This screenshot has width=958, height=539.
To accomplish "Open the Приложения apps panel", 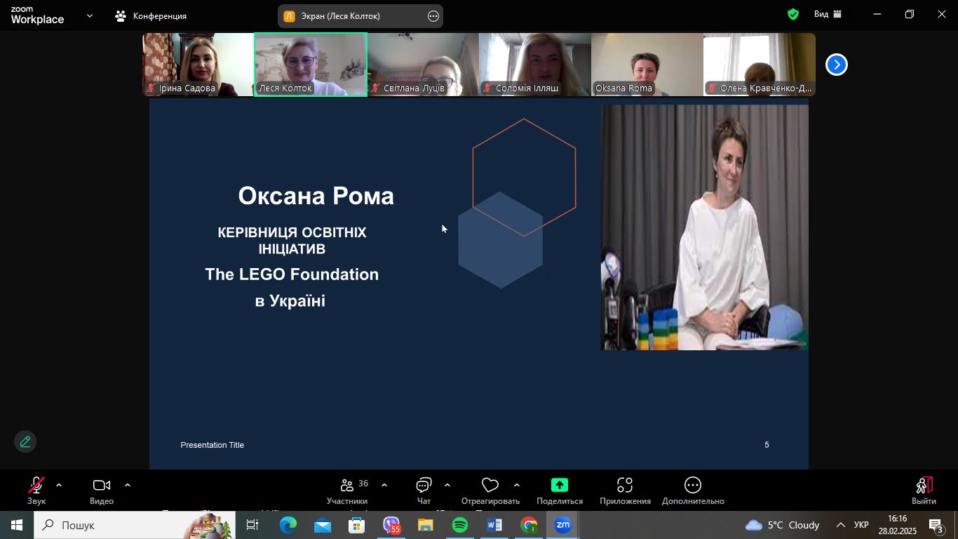I will (624, 491).
